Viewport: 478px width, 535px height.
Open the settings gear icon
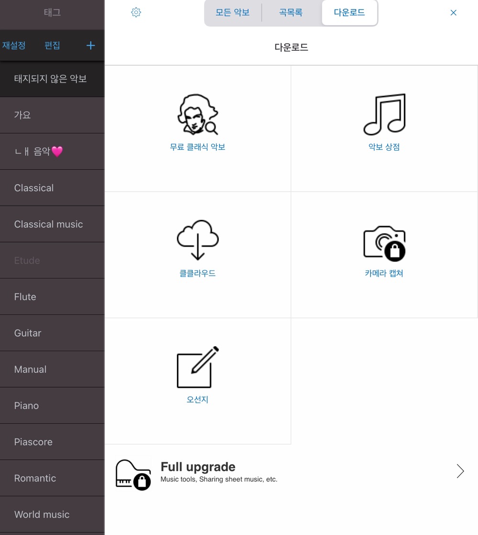point(136,12)
